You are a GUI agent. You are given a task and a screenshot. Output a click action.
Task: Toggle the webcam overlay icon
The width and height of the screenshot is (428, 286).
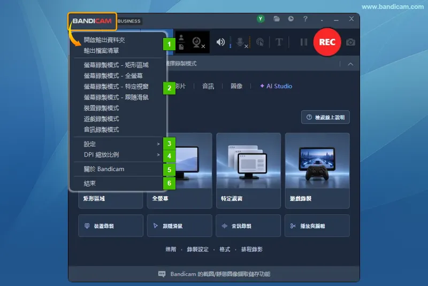point(197,42)
